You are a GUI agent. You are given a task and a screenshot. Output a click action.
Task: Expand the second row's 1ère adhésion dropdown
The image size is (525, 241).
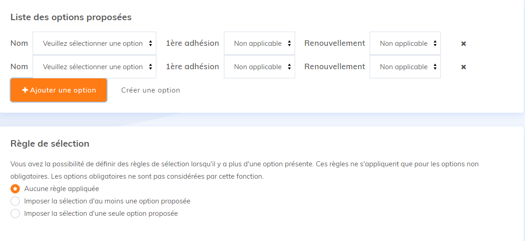click(259, 67)
